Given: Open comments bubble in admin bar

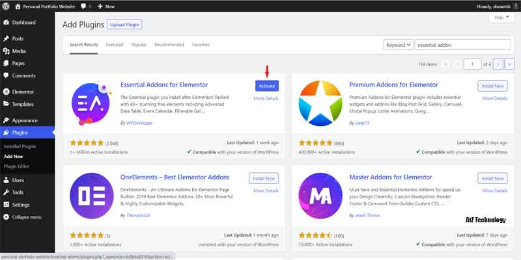Looking at the screenshot, I should (x=85, y=6).
